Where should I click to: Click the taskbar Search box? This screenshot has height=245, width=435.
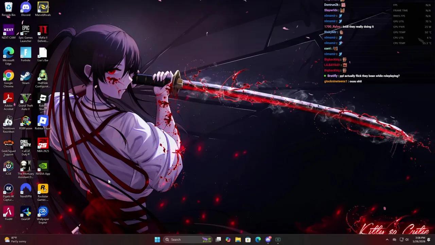[x=188, y=240]
